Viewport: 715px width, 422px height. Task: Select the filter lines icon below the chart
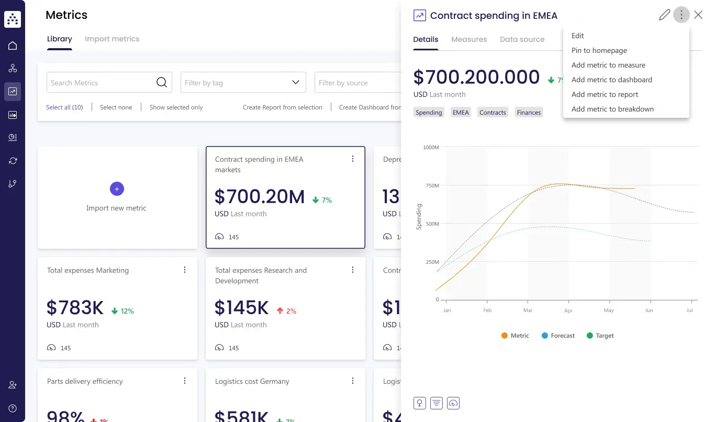coord(436,403)
